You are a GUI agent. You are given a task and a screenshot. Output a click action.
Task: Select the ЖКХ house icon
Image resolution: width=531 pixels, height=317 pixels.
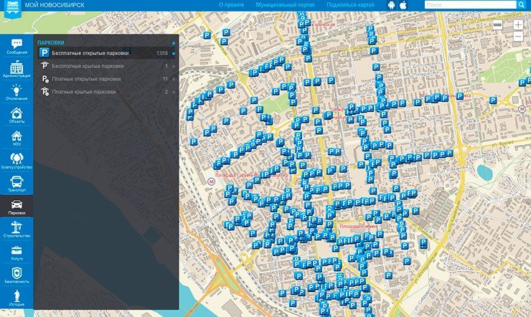point(17,138)
